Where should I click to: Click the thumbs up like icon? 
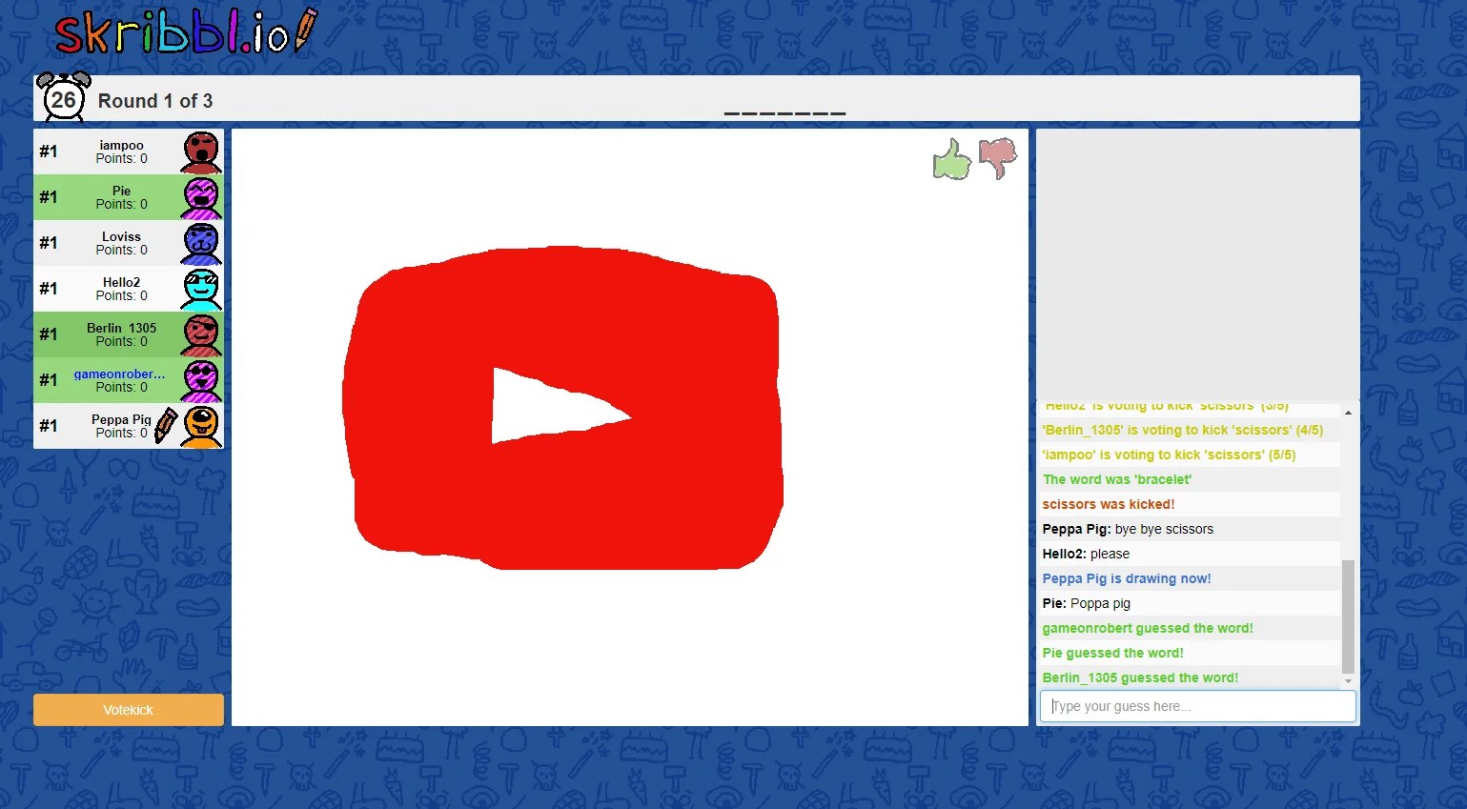click(951, 159)
